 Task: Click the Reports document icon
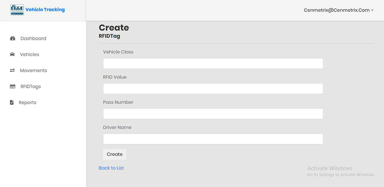pos(12,102)
